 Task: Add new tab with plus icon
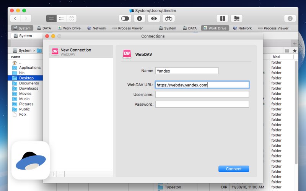coord(295,43)
